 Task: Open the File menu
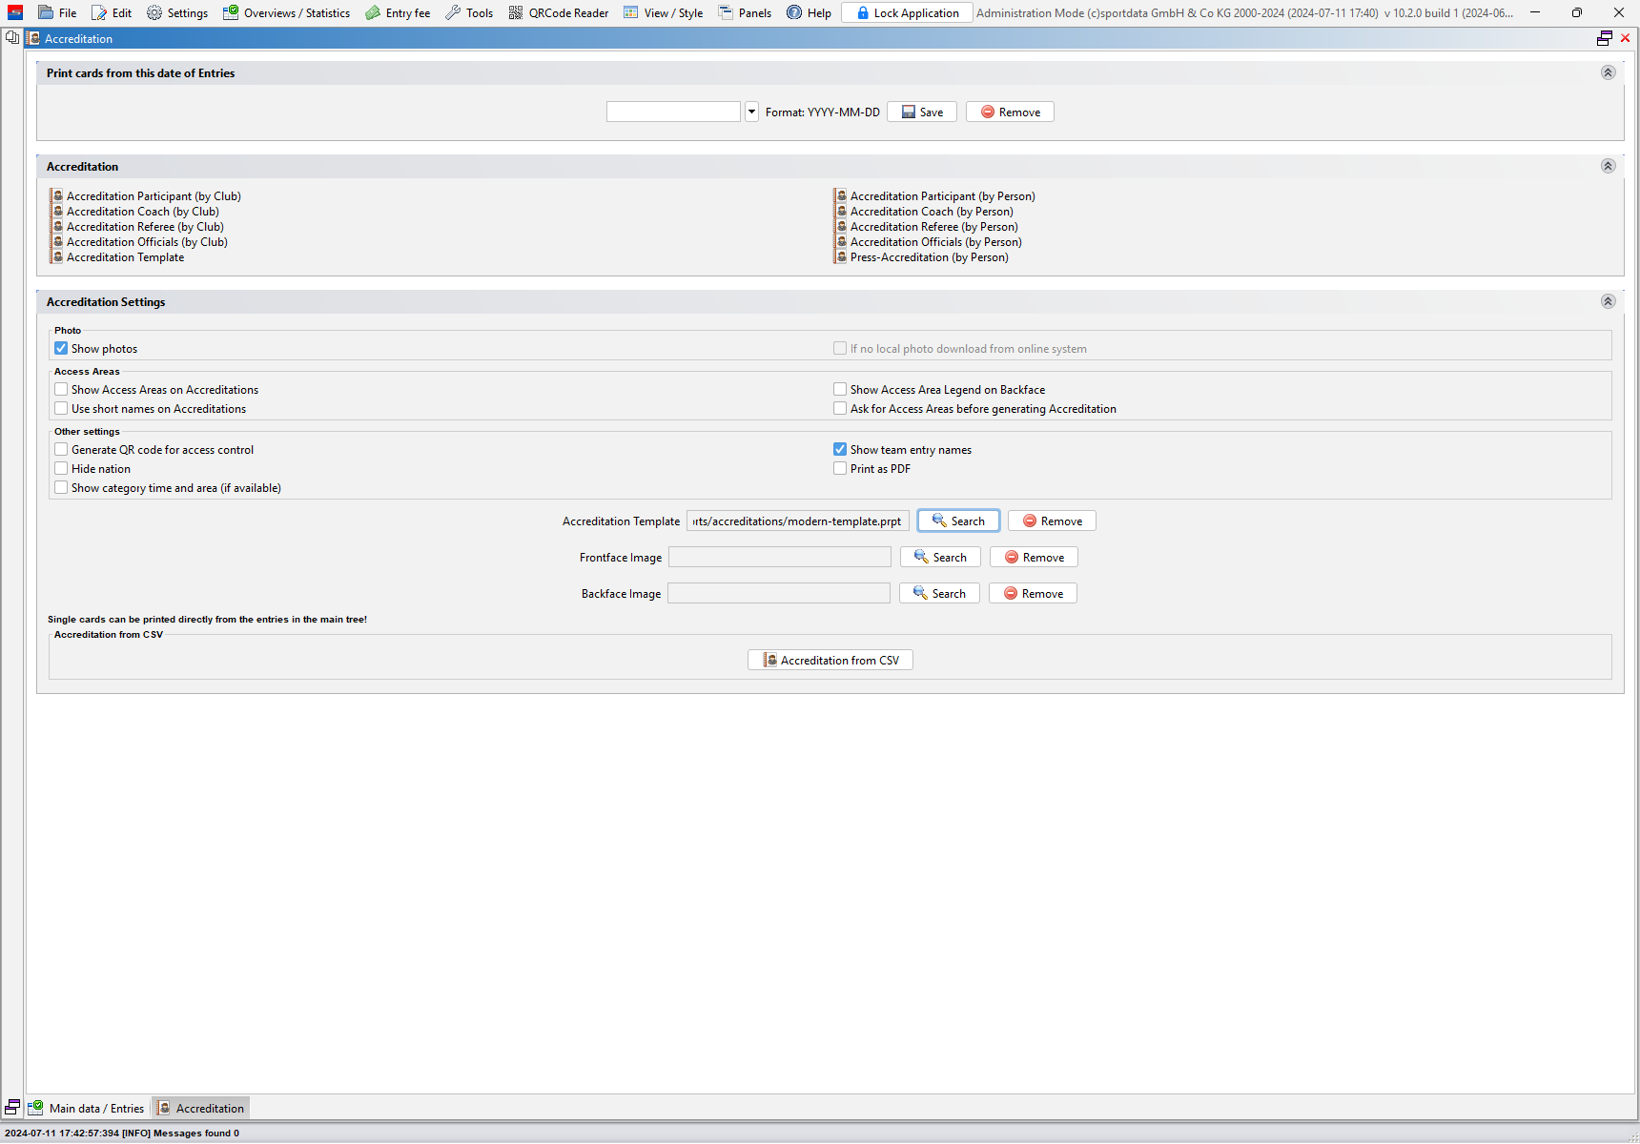click(x=57, y=12)
